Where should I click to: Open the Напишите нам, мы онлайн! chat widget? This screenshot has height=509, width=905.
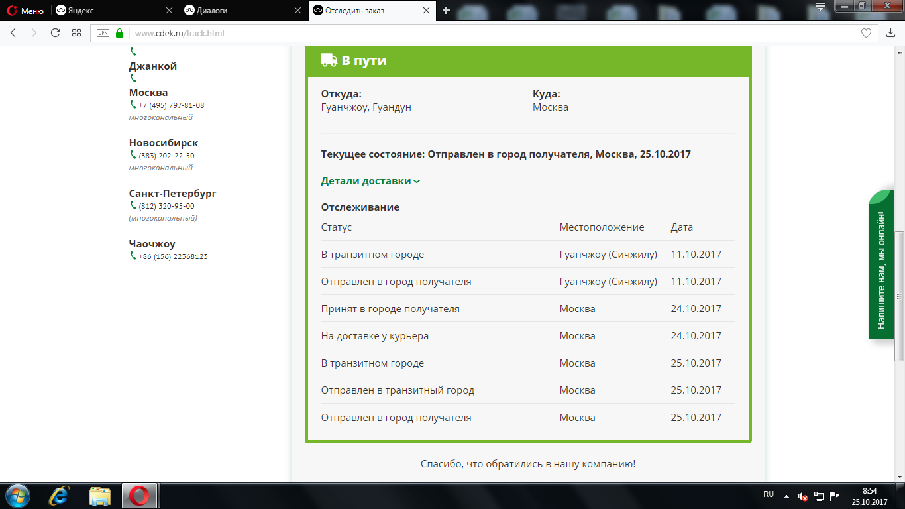pyautogui.click(x=880, y=265)
